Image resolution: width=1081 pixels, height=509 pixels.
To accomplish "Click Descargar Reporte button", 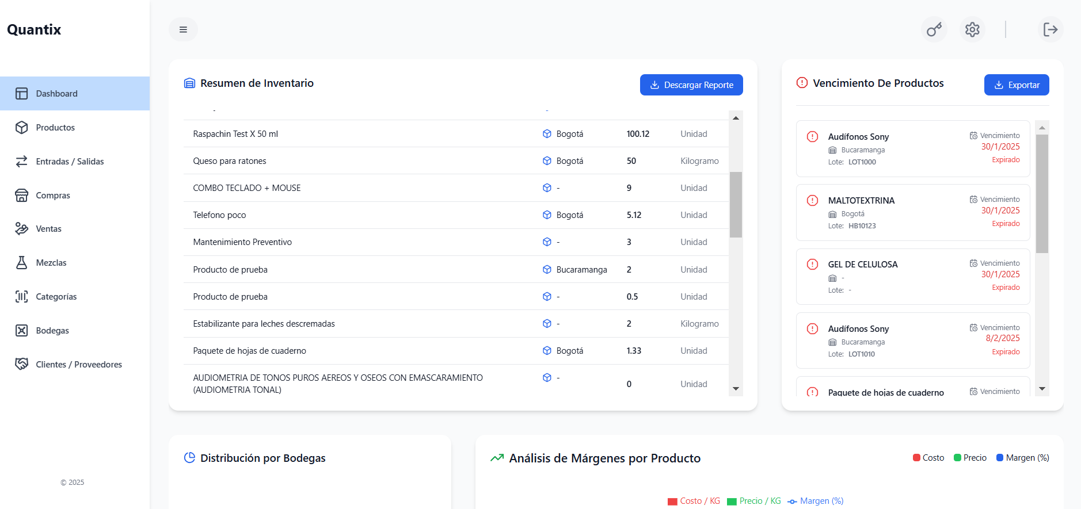I will (x=691, y=85).
